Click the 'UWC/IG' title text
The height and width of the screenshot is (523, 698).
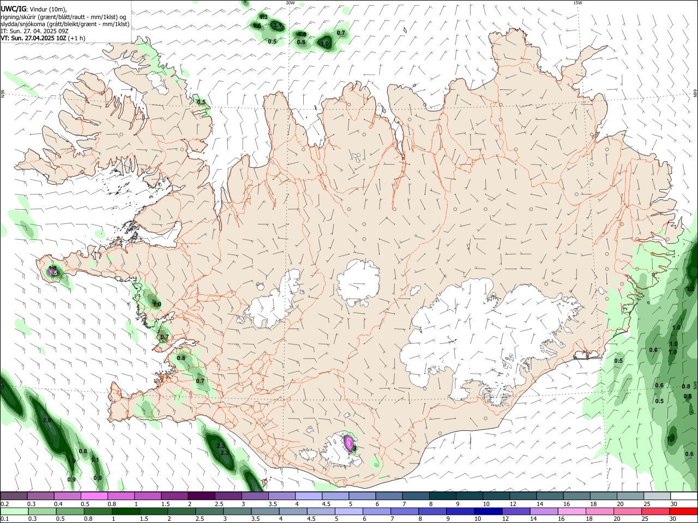pos(13,9)
